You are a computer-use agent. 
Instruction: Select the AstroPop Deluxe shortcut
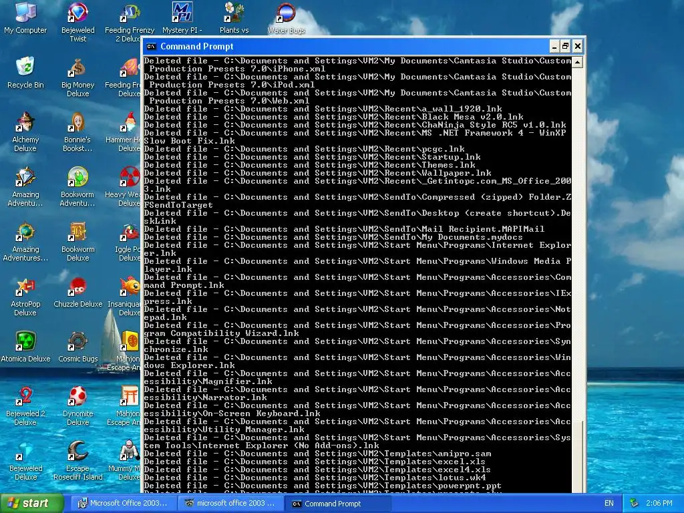pyautogui.click(x=25, y=297)
